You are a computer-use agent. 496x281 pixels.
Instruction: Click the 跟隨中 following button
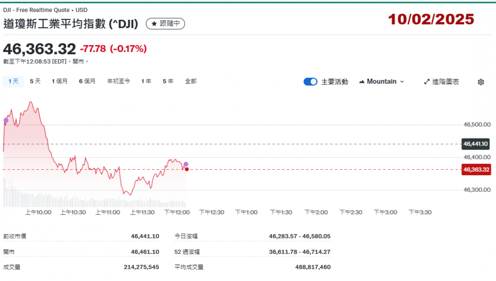pos(166,24)
